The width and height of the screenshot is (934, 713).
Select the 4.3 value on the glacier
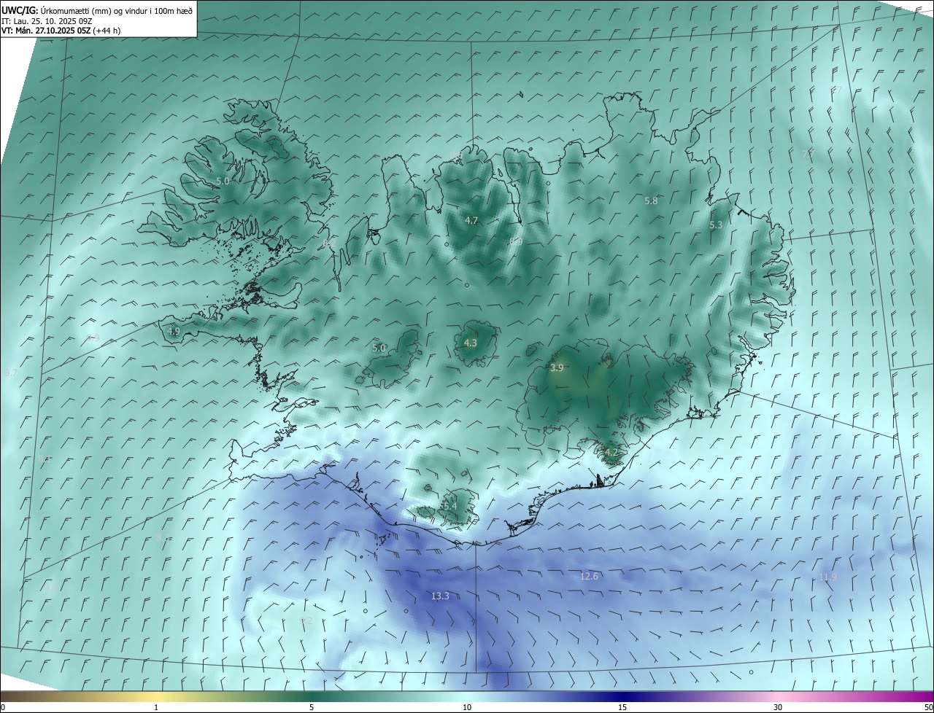(x=471, y=343)
